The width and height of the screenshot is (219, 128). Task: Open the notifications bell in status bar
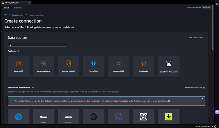[215, 126]
